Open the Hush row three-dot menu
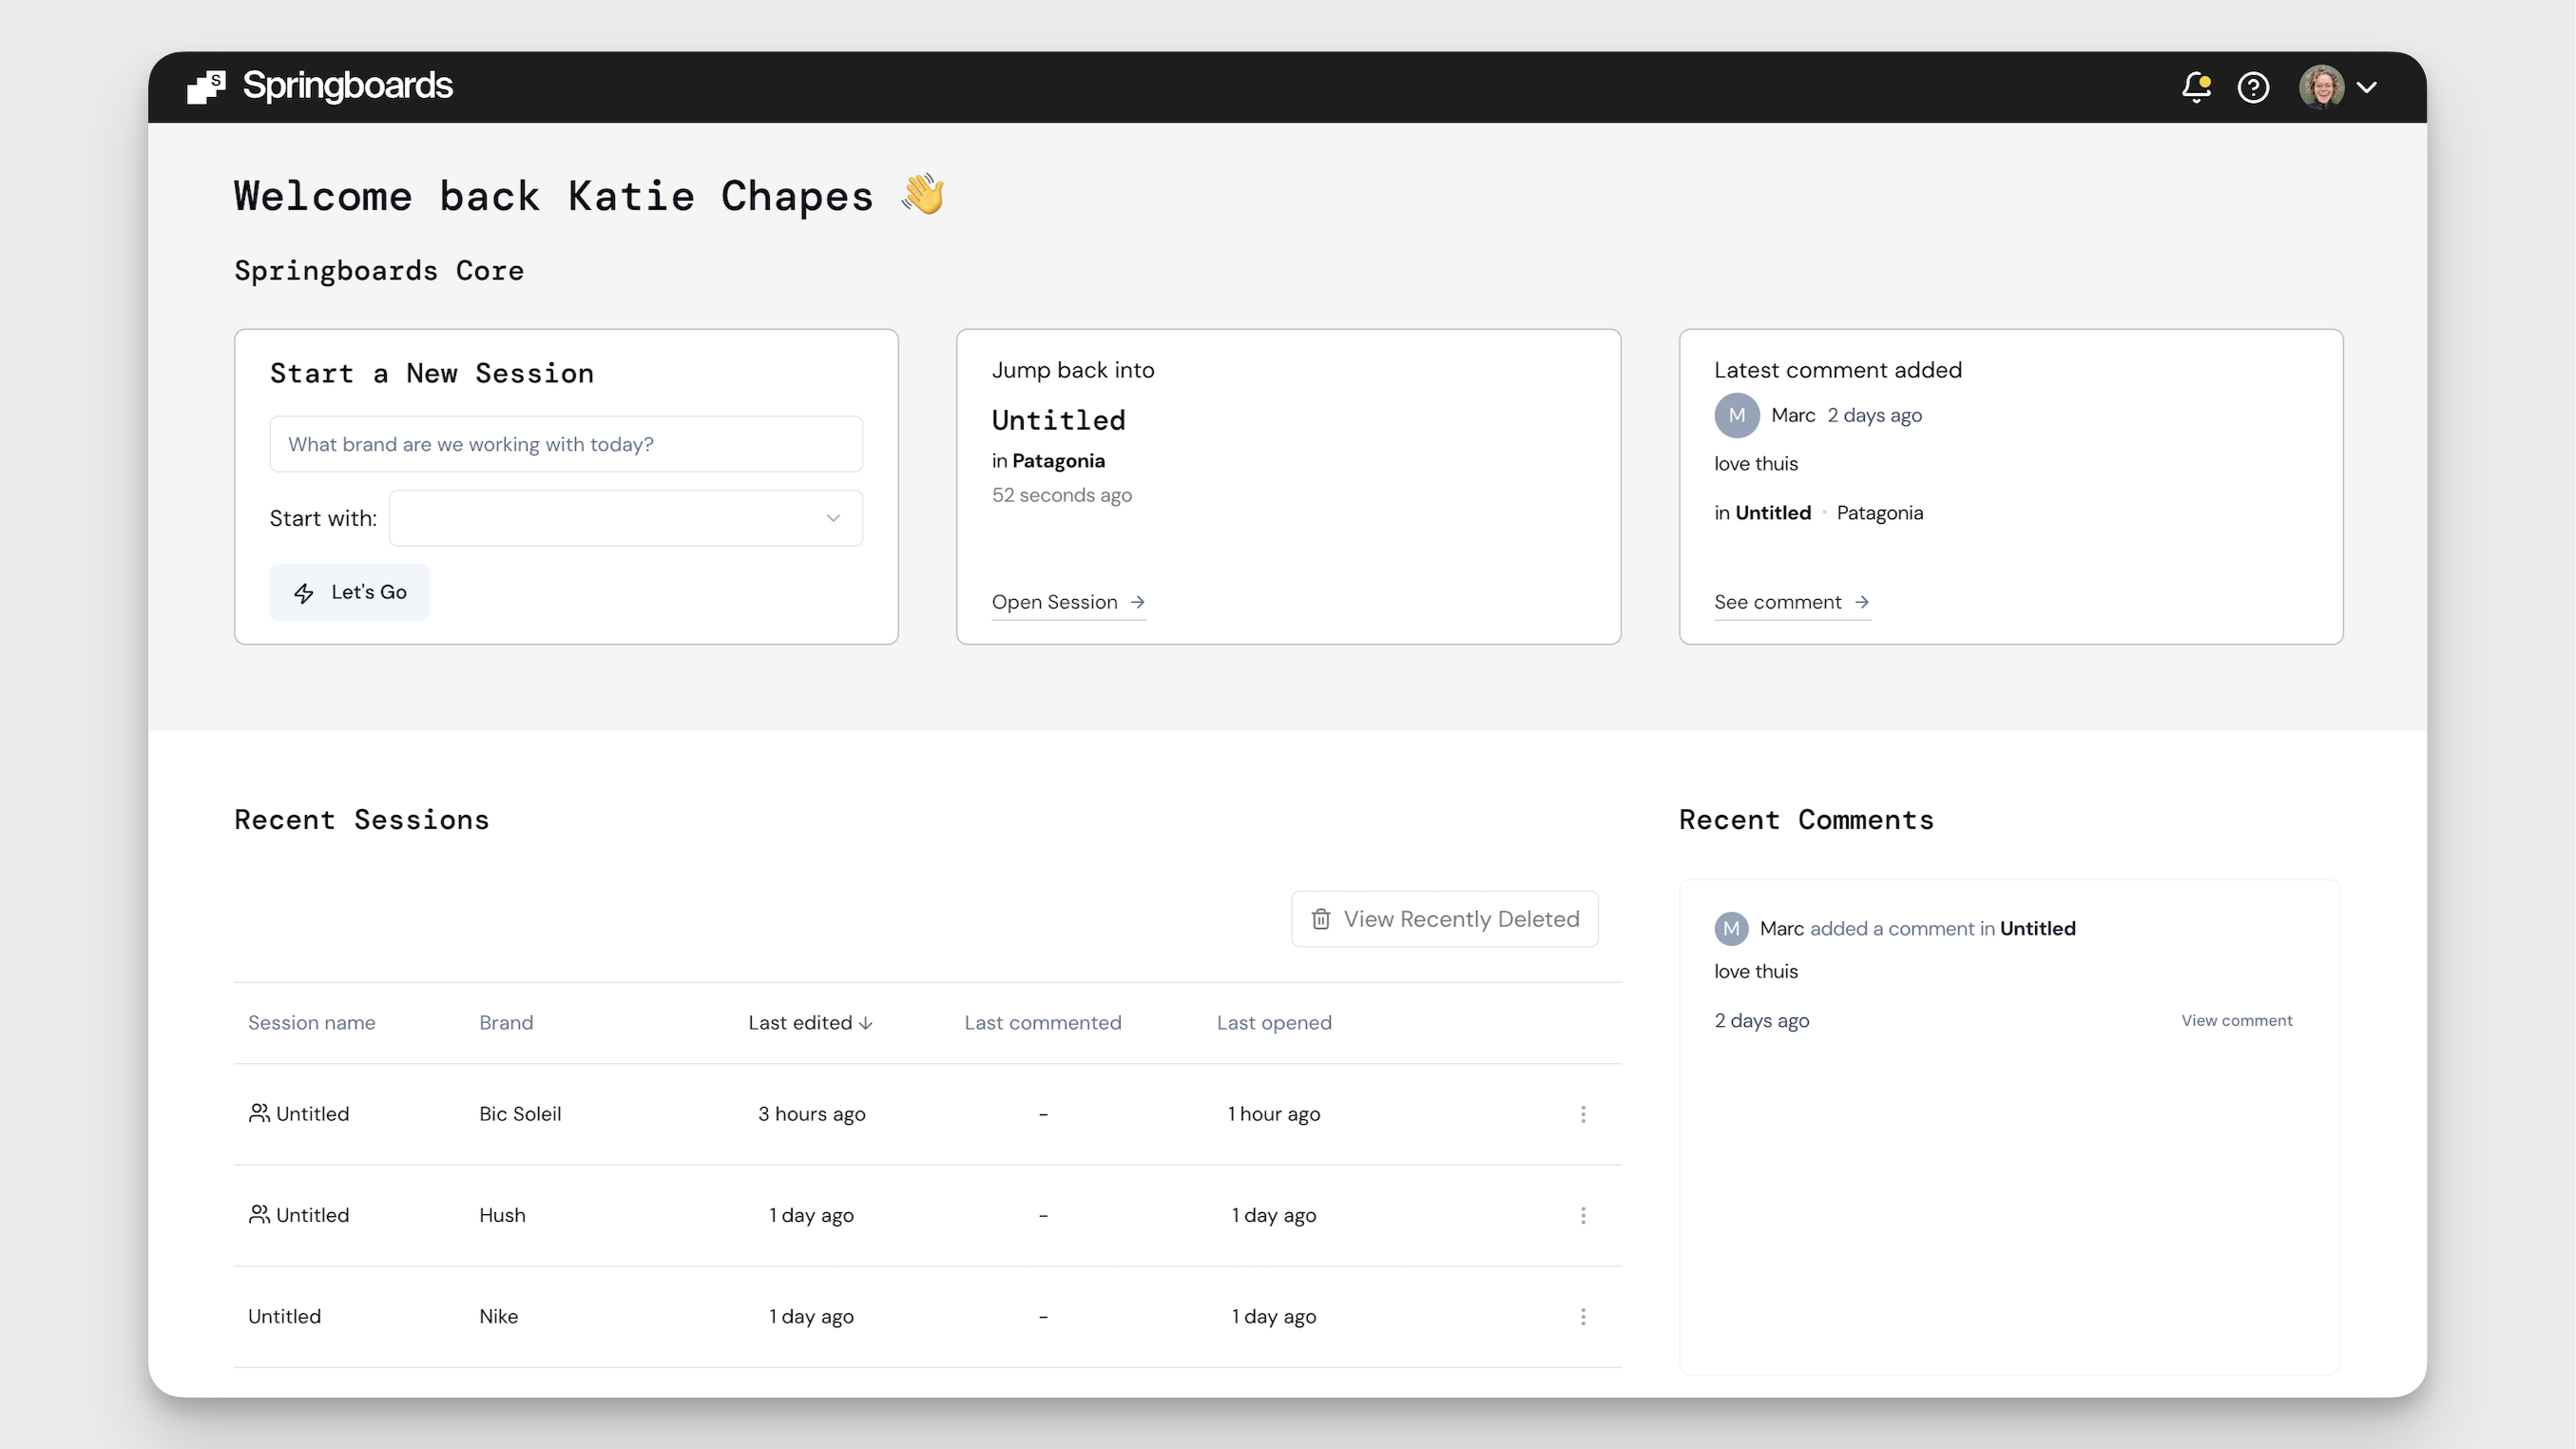Image resolution: width=2576 pixels, height=1449 pixels. pyautogui.click(x=1583, y=1215)
